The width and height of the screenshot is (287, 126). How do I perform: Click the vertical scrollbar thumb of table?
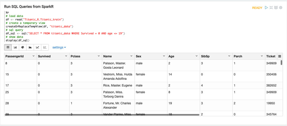(x=281, y=63)
